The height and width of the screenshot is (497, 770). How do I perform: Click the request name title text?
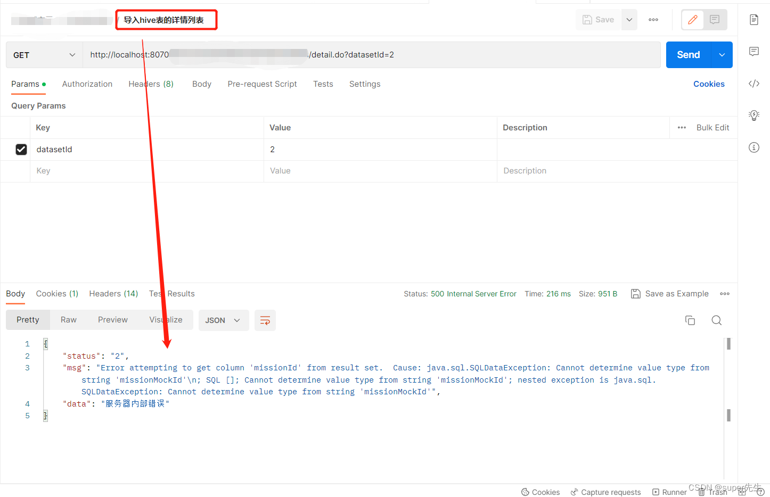[x=164, y=20]
